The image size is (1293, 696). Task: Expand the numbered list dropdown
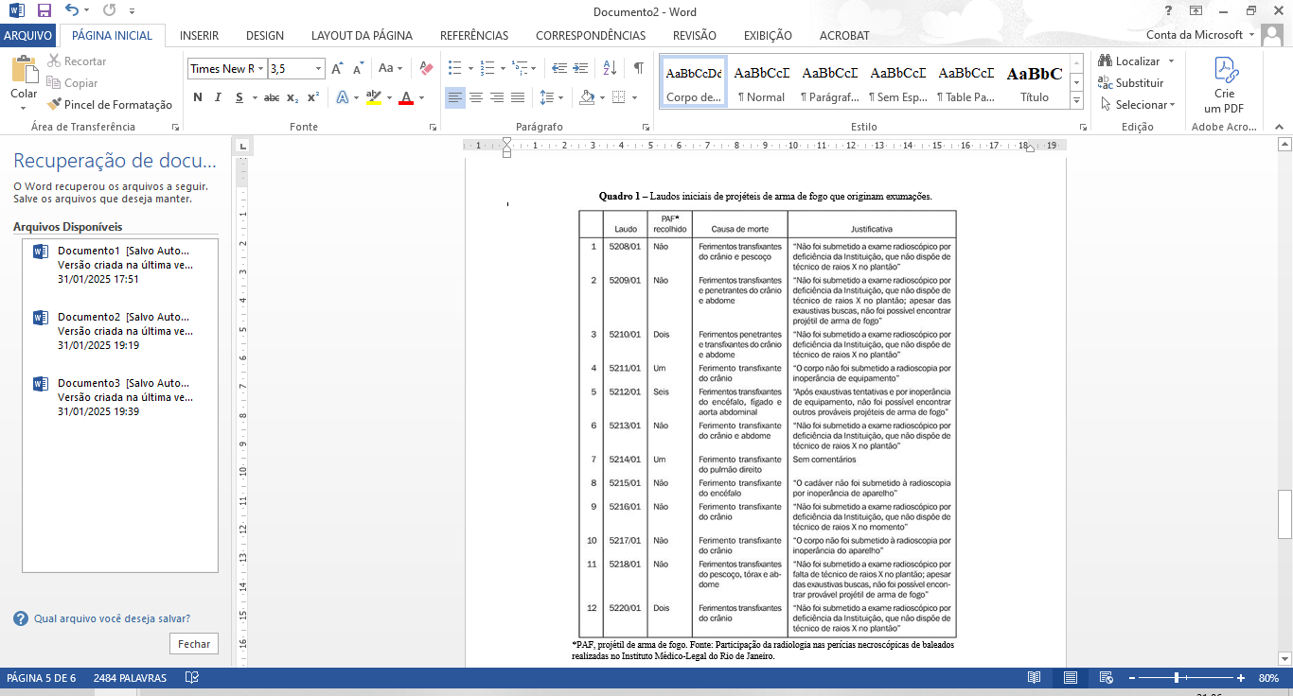(502, 68)
